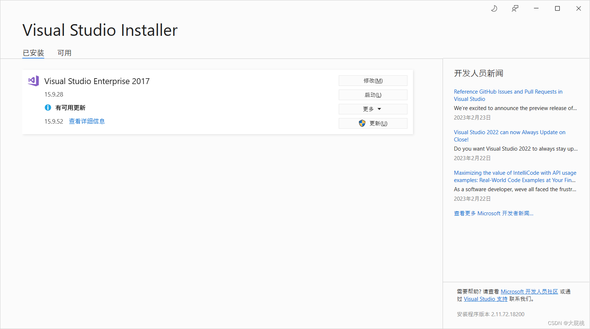Maximize the installer window
590x329 pixels.
(557, 8)
